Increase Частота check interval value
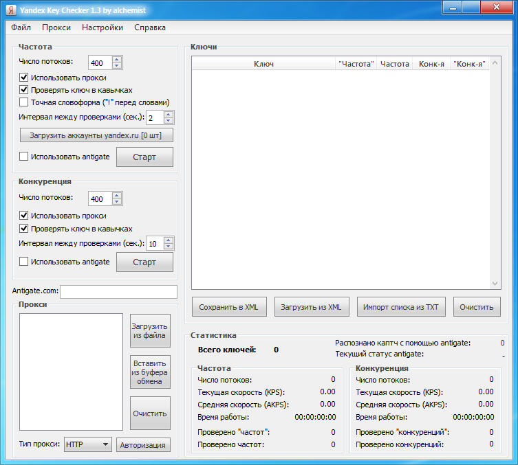Image resolution: width=518 pixels, height=465 pixels. click(168, 115)
